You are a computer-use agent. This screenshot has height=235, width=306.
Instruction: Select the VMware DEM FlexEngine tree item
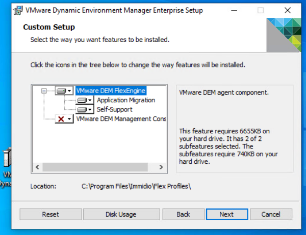pos(111,91)
